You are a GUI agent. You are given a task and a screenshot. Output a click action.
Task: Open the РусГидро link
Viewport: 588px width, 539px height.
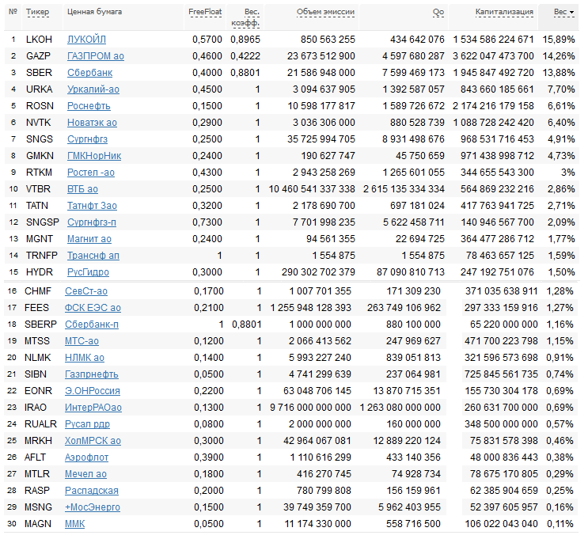point(88,272)
